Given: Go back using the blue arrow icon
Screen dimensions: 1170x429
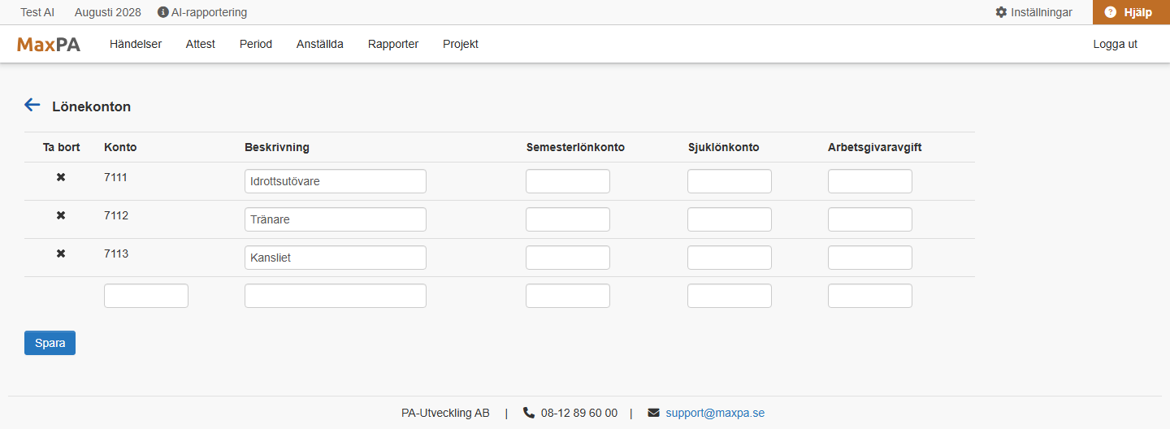Looking at the screenshot, I should 32,105.
